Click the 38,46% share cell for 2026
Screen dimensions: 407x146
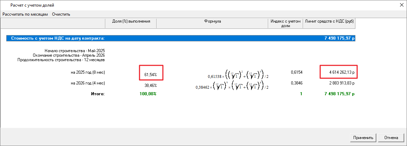150,85
